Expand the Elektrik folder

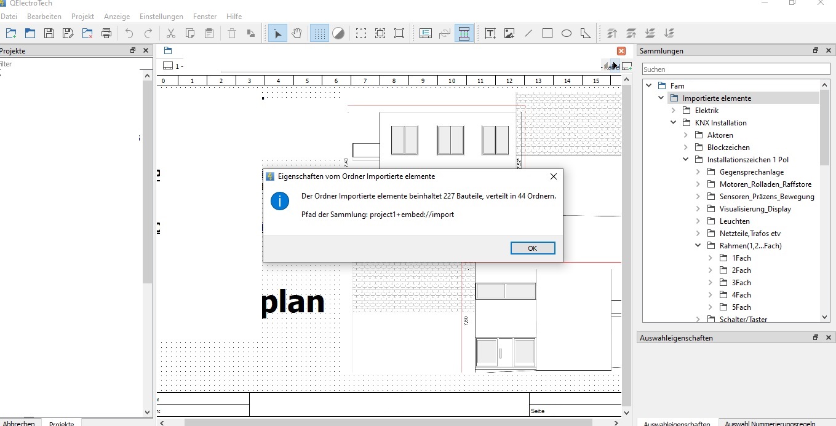coord(674,111)
